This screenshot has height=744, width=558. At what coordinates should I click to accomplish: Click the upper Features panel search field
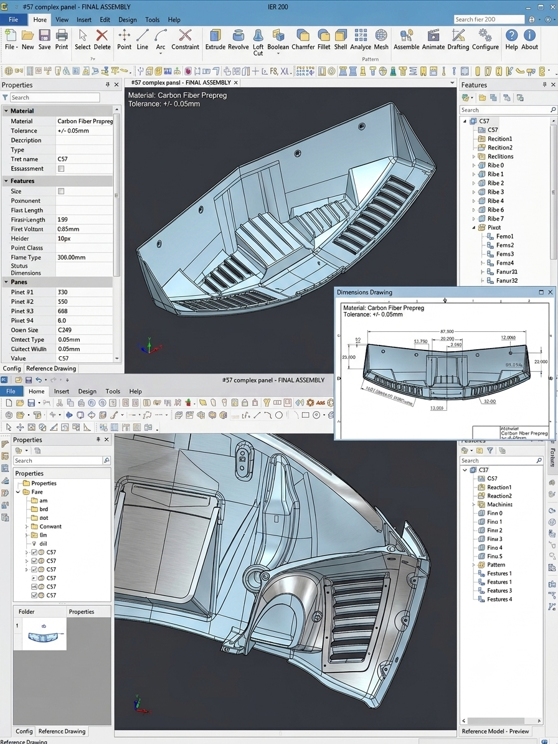pyautogui.click(x=508, y=110)
